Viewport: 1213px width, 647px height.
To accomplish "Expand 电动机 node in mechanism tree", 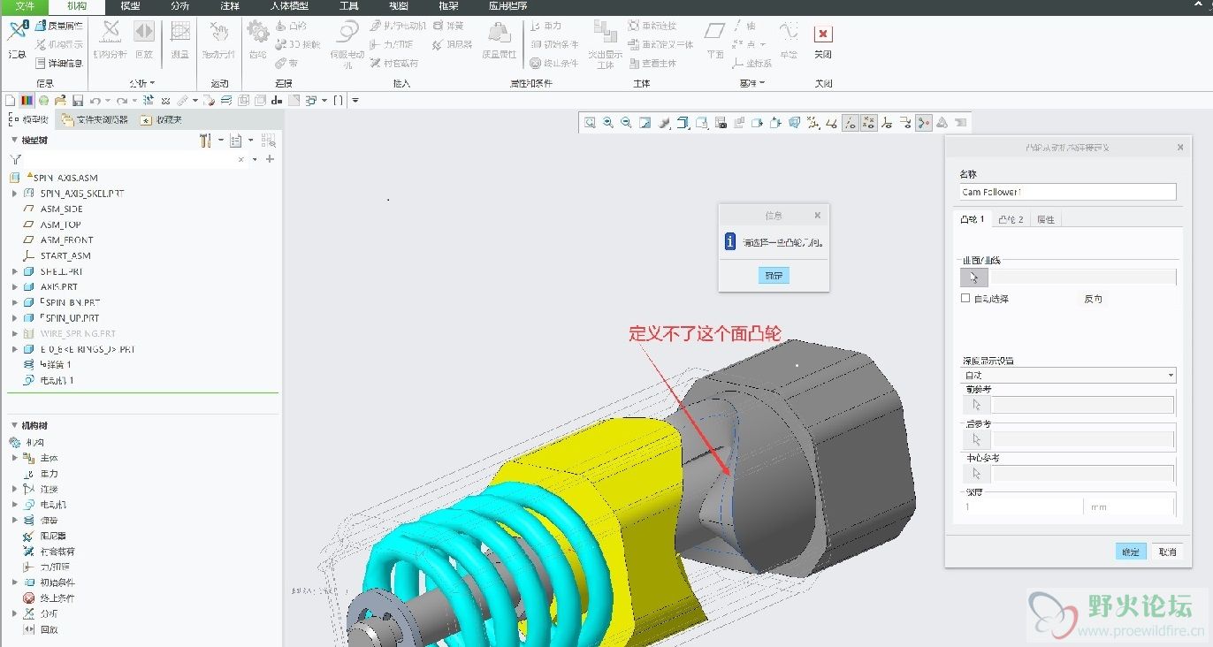I will [x=15, y=505].
